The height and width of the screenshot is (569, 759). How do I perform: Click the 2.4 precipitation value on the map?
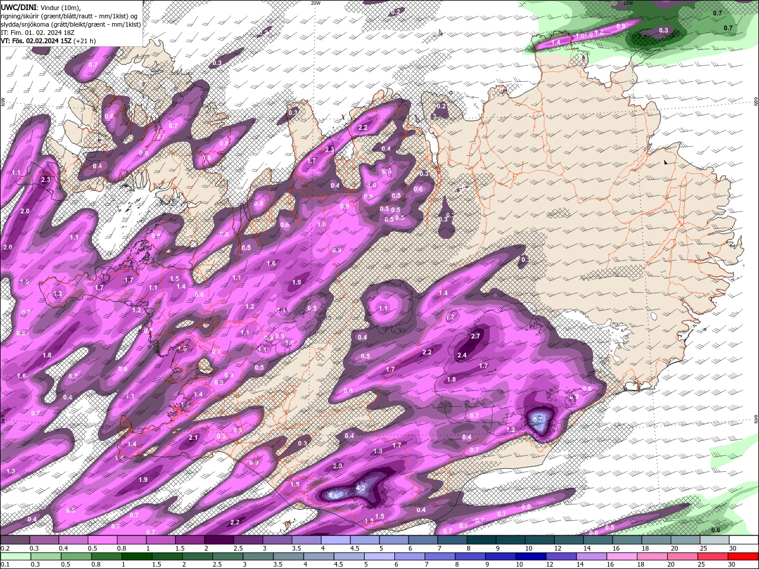[x=463, y=356]
